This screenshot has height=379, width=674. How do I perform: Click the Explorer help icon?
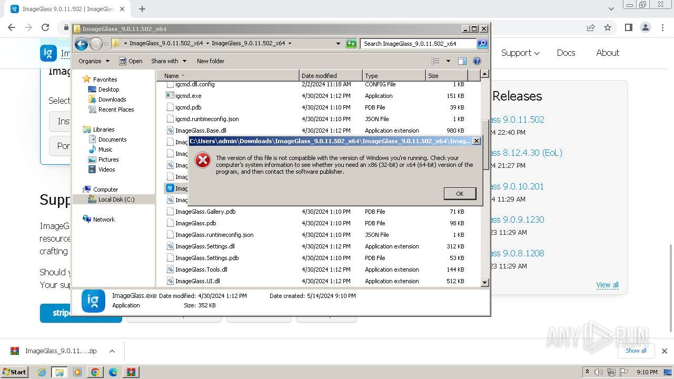[477, 61]
